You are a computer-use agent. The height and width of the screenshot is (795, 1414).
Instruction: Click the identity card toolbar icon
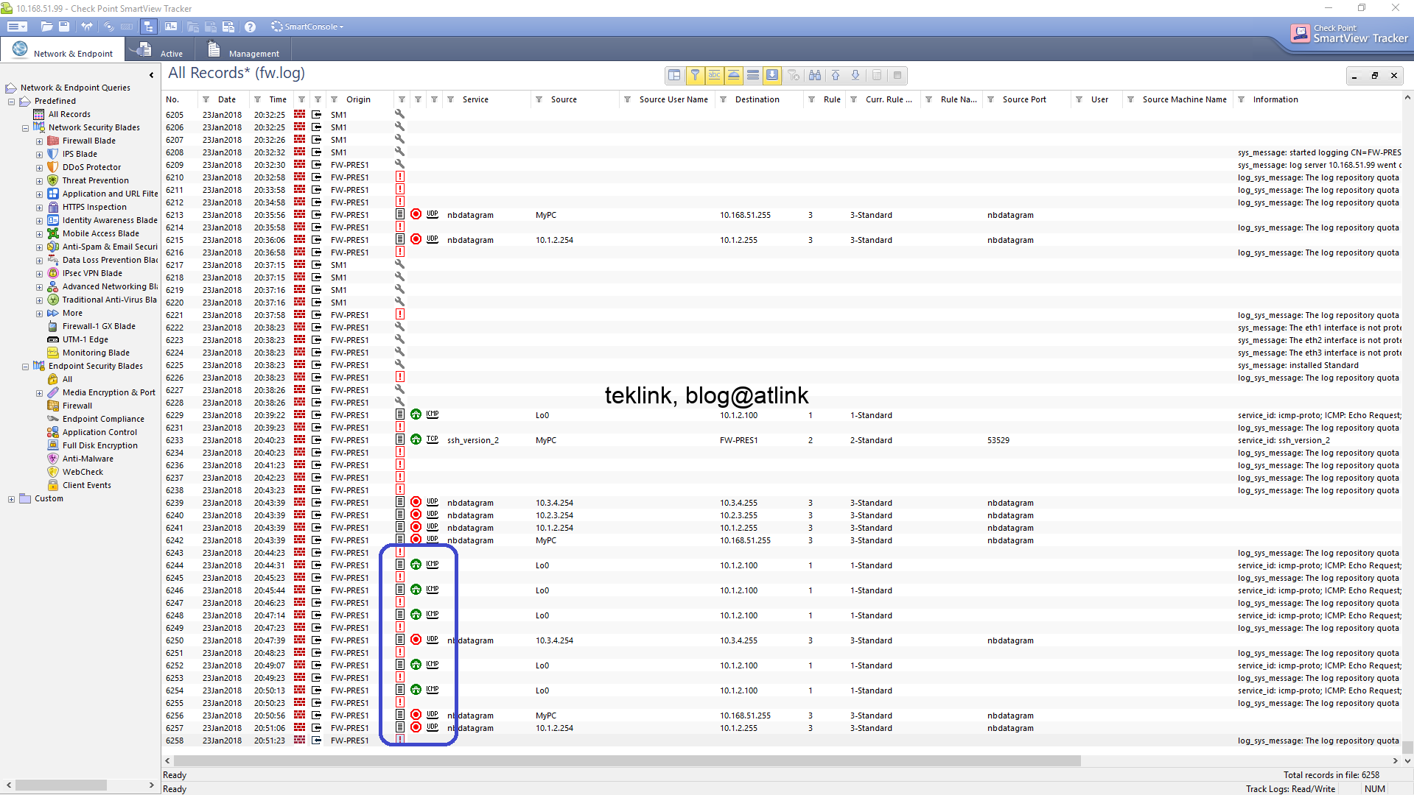(171, 26)
